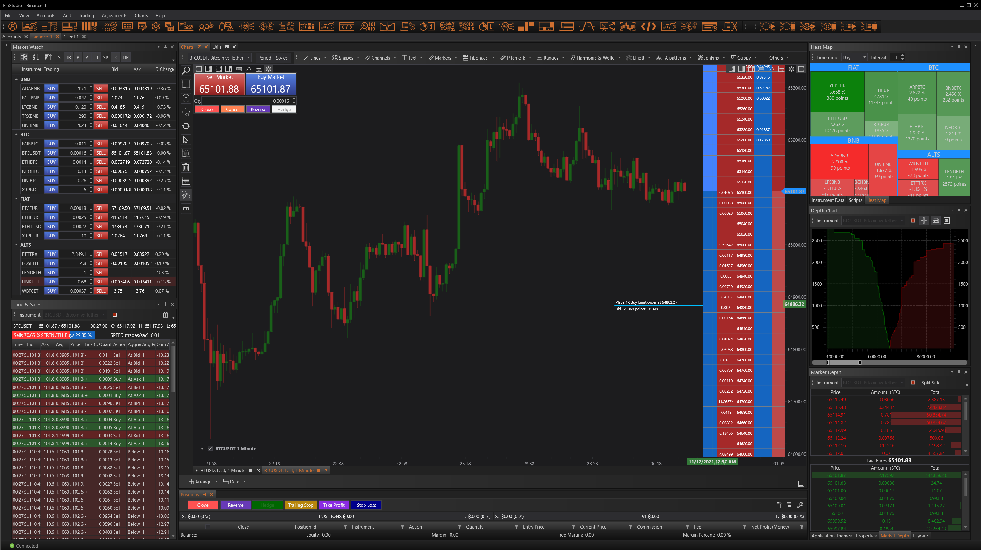The image size is (981, 550).
Task: Click the crosshair target icon above Buy Market
Action: click(x=268, y=69)
